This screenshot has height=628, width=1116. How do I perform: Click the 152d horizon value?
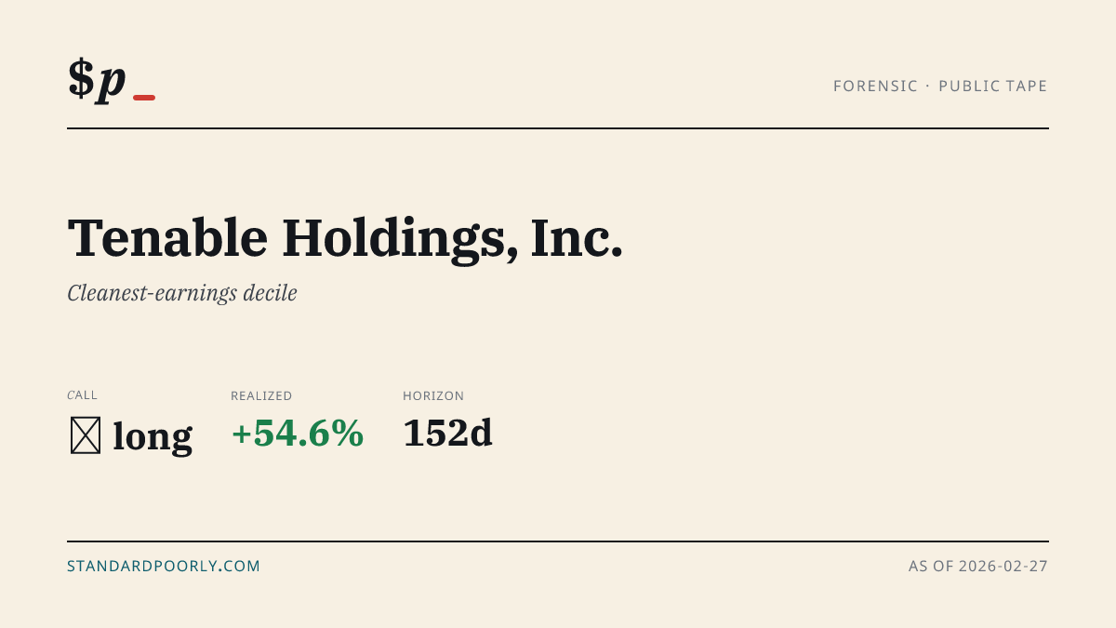447,434
